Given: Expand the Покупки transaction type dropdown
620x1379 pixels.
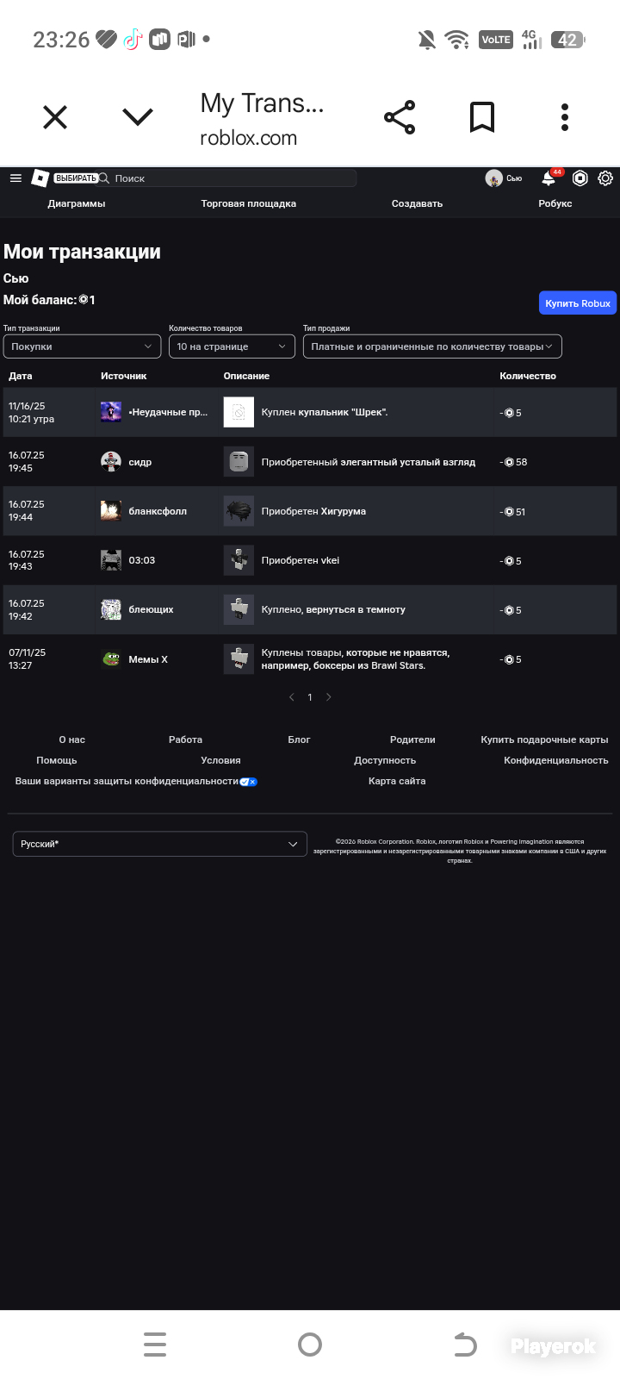Looking at the screenshot, I should pyautogui.click(x=82, y=346).
